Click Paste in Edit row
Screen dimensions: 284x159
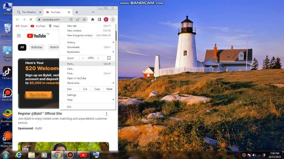pyautogui.click(x=109, y=89)
